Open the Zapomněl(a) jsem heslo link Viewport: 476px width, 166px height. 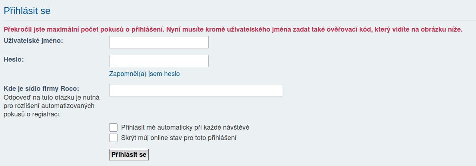click(144, 74)
